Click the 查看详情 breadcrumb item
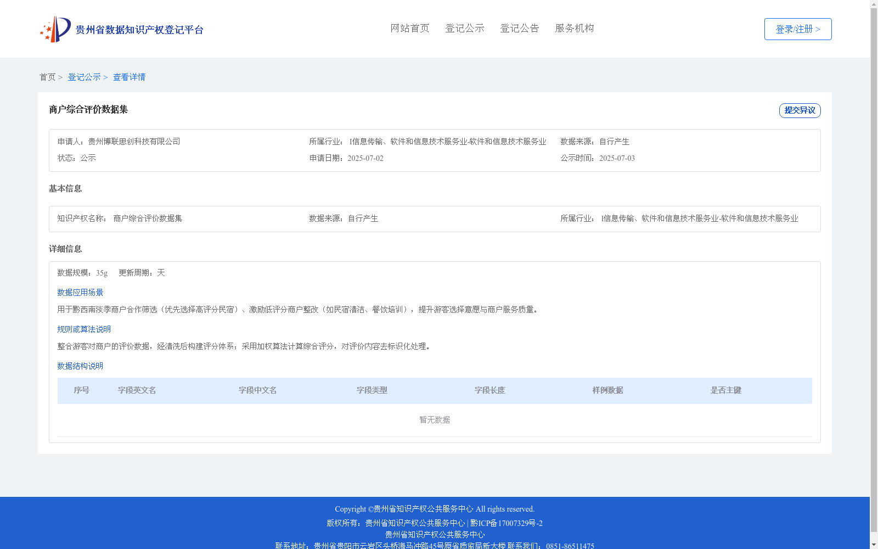 pyautogui.click(x=130, y=77)
